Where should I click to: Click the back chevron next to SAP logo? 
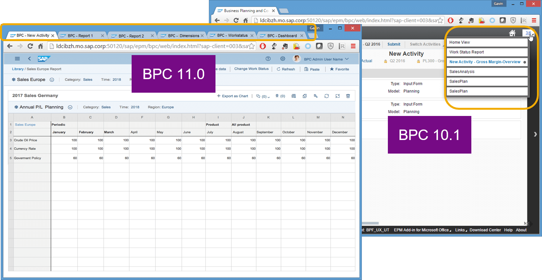click(30, 59)
